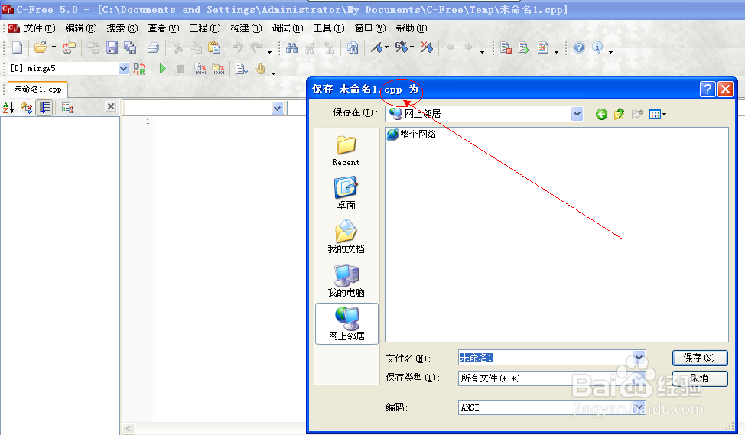Select the Recent places shortcut
The image size is (745, 435).
[346, 151]
